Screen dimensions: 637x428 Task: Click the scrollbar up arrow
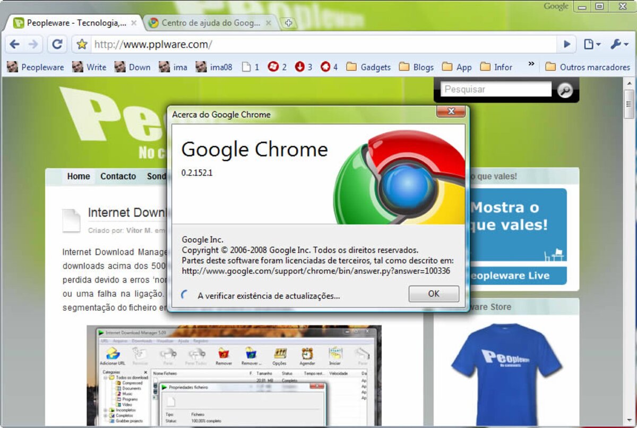[x=630, y=83]
